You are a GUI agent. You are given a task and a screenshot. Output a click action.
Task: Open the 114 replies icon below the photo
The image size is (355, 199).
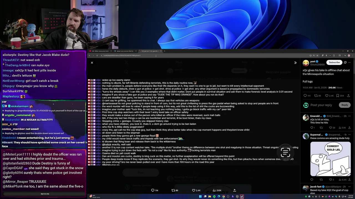click(154, 190)
